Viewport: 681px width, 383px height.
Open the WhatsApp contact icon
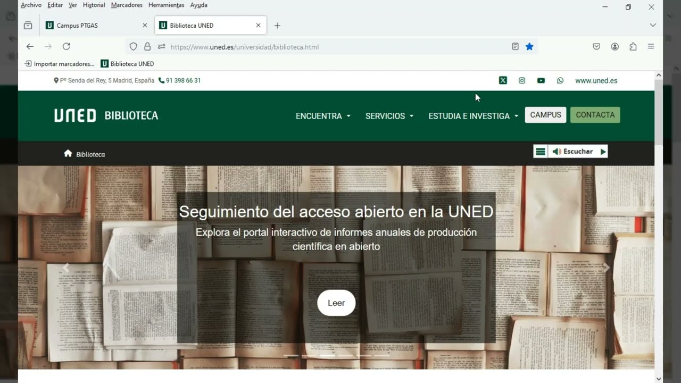click(x=560, y=81)
